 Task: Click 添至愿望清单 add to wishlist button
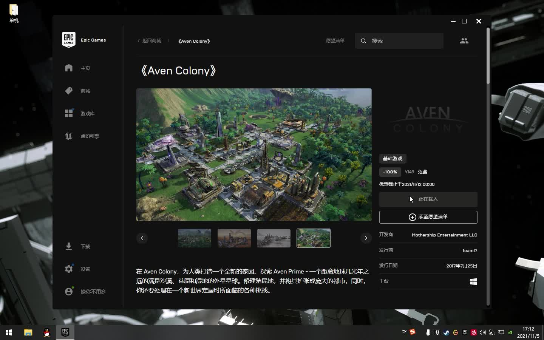(x=428, y=217)
